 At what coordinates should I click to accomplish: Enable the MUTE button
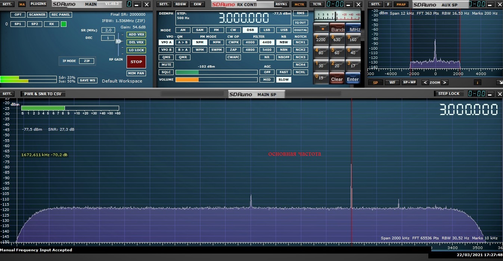click(x=166, y=65)
